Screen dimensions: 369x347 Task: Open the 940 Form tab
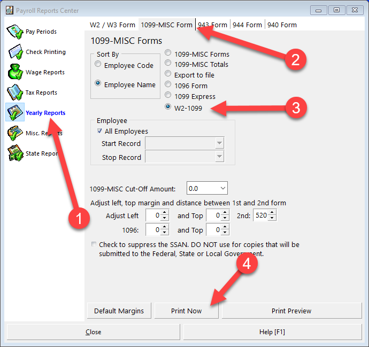(x=282, y=25)
